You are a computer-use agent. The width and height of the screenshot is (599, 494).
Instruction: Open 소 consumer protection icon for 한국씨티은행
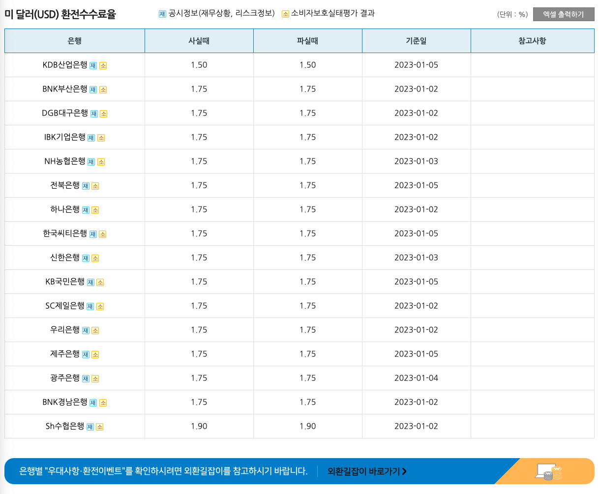[102, 234]
